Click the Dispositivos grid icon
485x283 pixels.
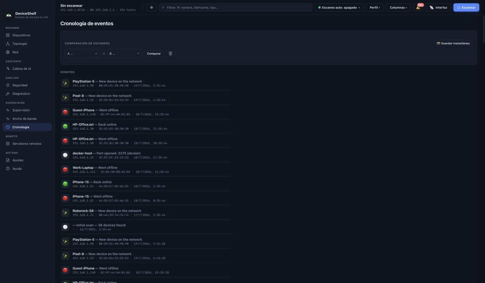point(8,35)
